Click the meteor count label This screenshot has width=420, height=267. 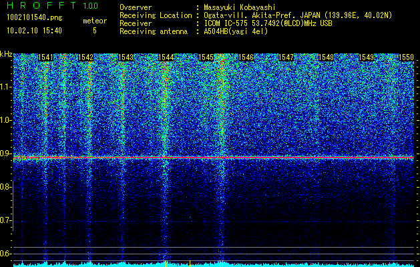(95, 21)
